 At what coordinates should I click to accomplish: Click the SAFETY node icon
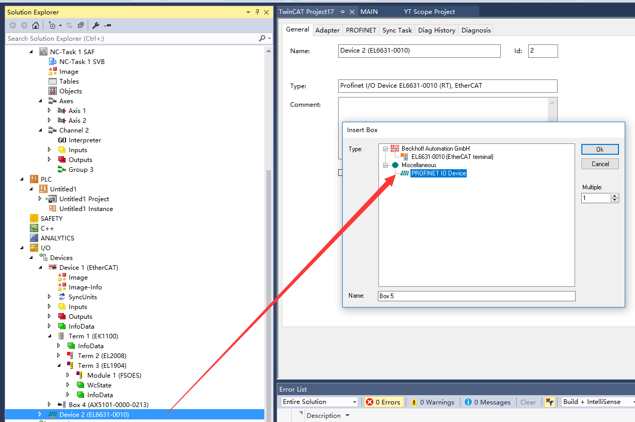coord(34,218)
